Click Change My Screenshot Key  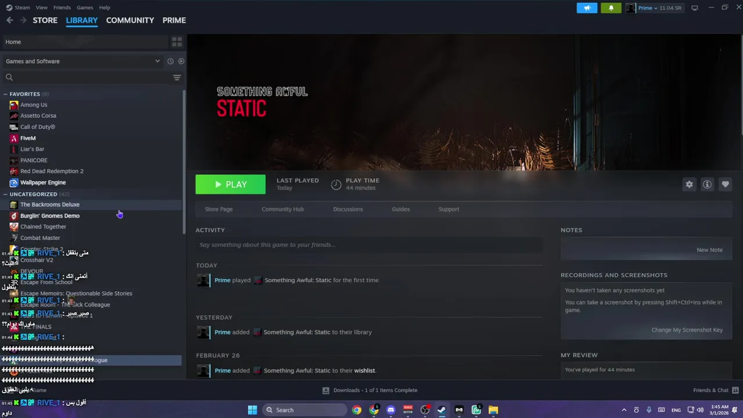click(687, 330)
